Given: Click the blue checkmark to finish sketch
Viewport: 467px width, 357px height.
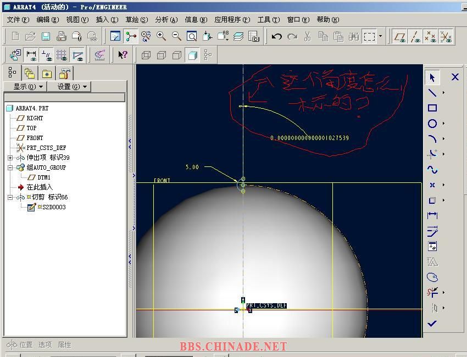Looking at the screenshot, I should [432, 323].
